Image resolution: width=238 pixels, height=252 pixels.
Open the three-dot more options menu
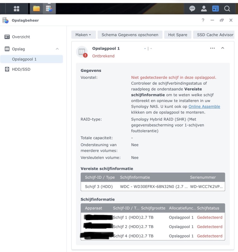click(212, 48)
